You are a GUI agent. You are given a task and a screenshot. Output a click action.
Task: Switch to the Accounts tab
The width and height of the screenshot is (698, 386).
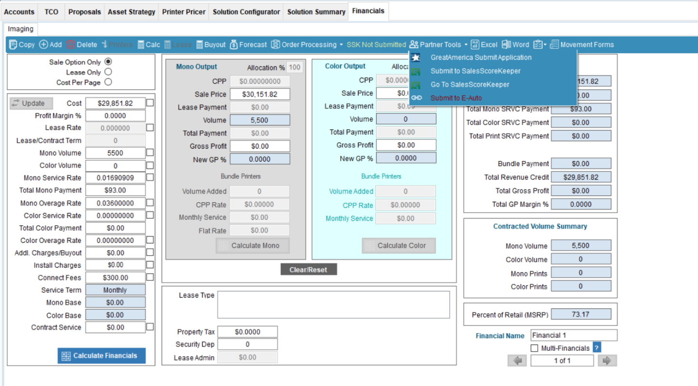click(20, 12)
